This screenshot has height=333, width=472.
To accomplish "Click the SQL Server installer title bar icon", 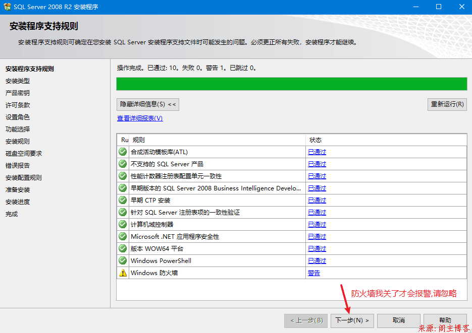I will [x=7, y=7].
